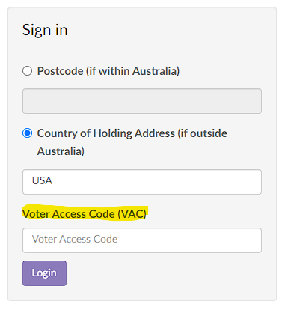The height and width of the screenshot is (310, 282).
Task: Click the highlighted Voter Access Code (VAC) label
Action: coord(85,214)
